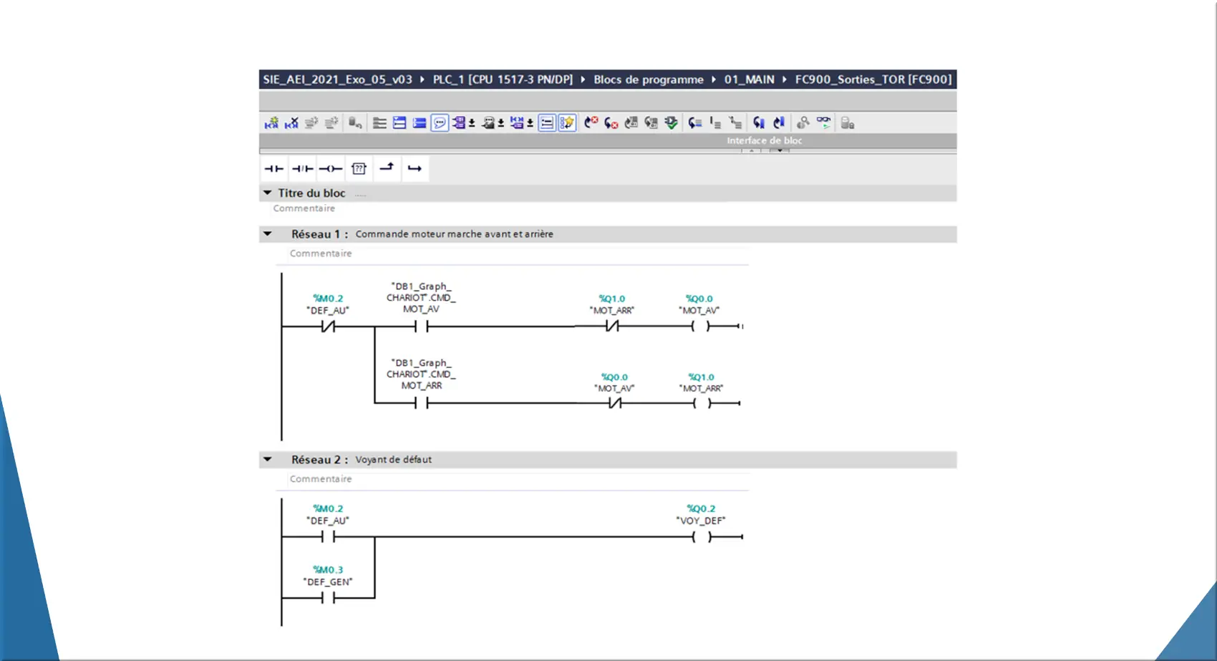
Task: Click the tag information display icon
Action: point(488,123)
